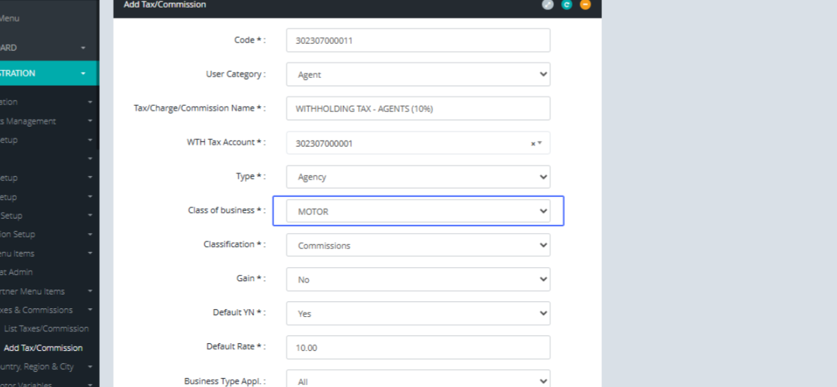Open the User Category dropdown
This screenshot has height=387, width=837.
pyautogui.click(x=418, y=74)
